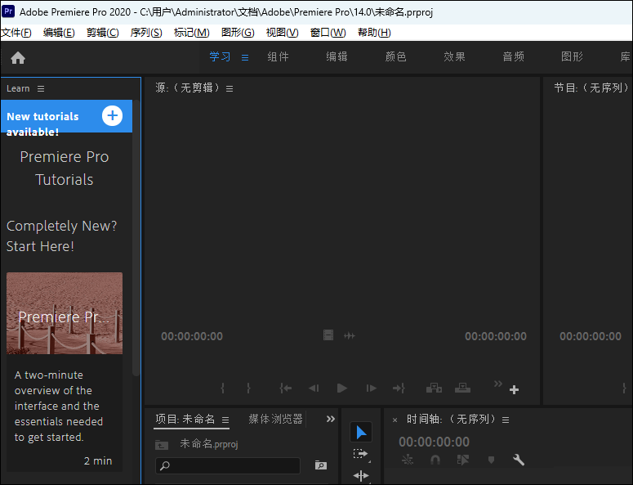Open the Premiere Pro overview tutorial thumbnail
Image resolution: width=633 pixels, height=485 pixels.
(65, 313)
